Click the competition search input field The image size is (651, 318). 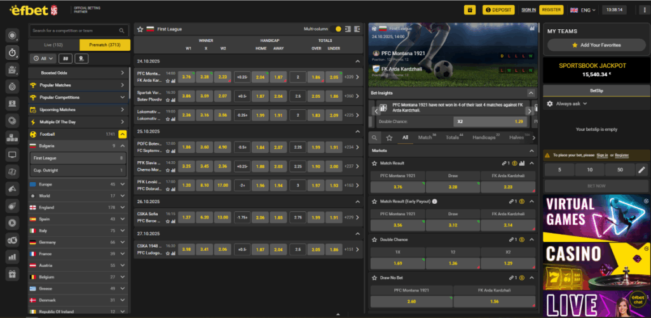pos(74,30)
